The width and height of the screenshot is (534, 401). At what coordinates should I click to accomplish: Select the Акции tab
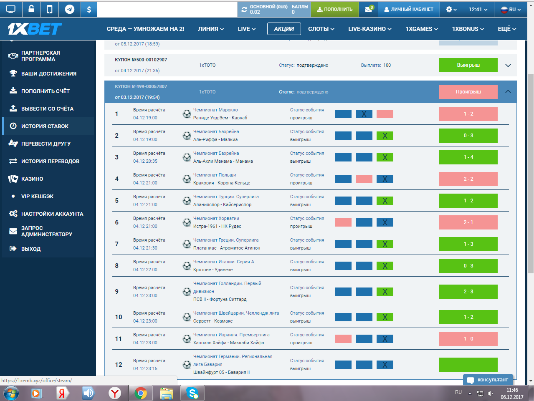click(x=284, y=29)
